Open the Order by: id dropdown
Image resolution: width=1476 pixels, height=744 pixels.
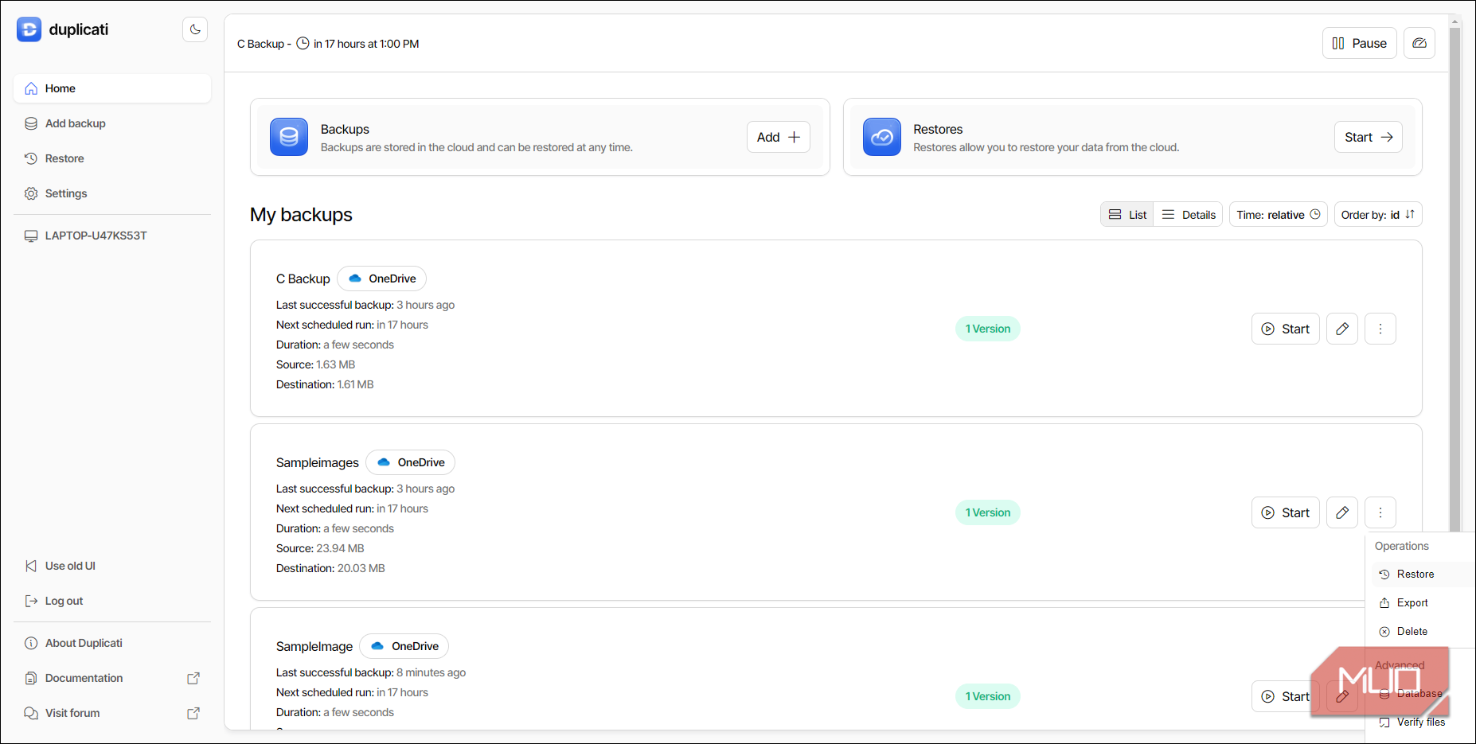point(1378,215)
